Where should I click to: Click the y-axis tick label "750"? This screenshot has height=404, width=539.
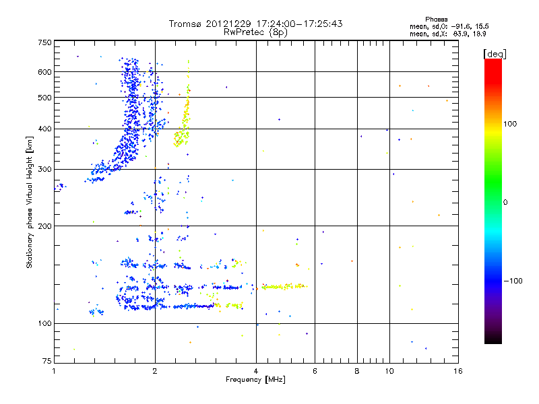(44, 42)
